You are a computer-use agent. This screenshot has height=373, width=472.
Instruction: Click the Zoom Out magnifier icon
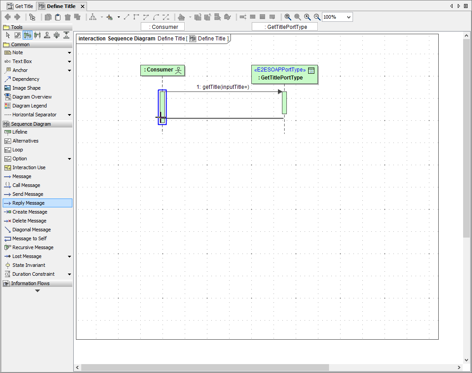[x=317, y=17]
